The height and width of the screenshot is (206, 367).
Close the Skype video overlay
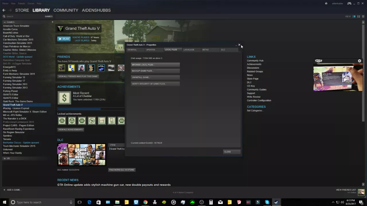click(x=359, y=61)
